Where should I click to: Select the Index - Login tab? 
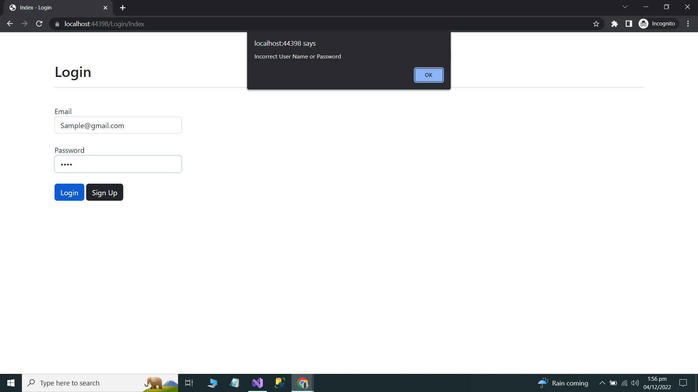point(51,7)
